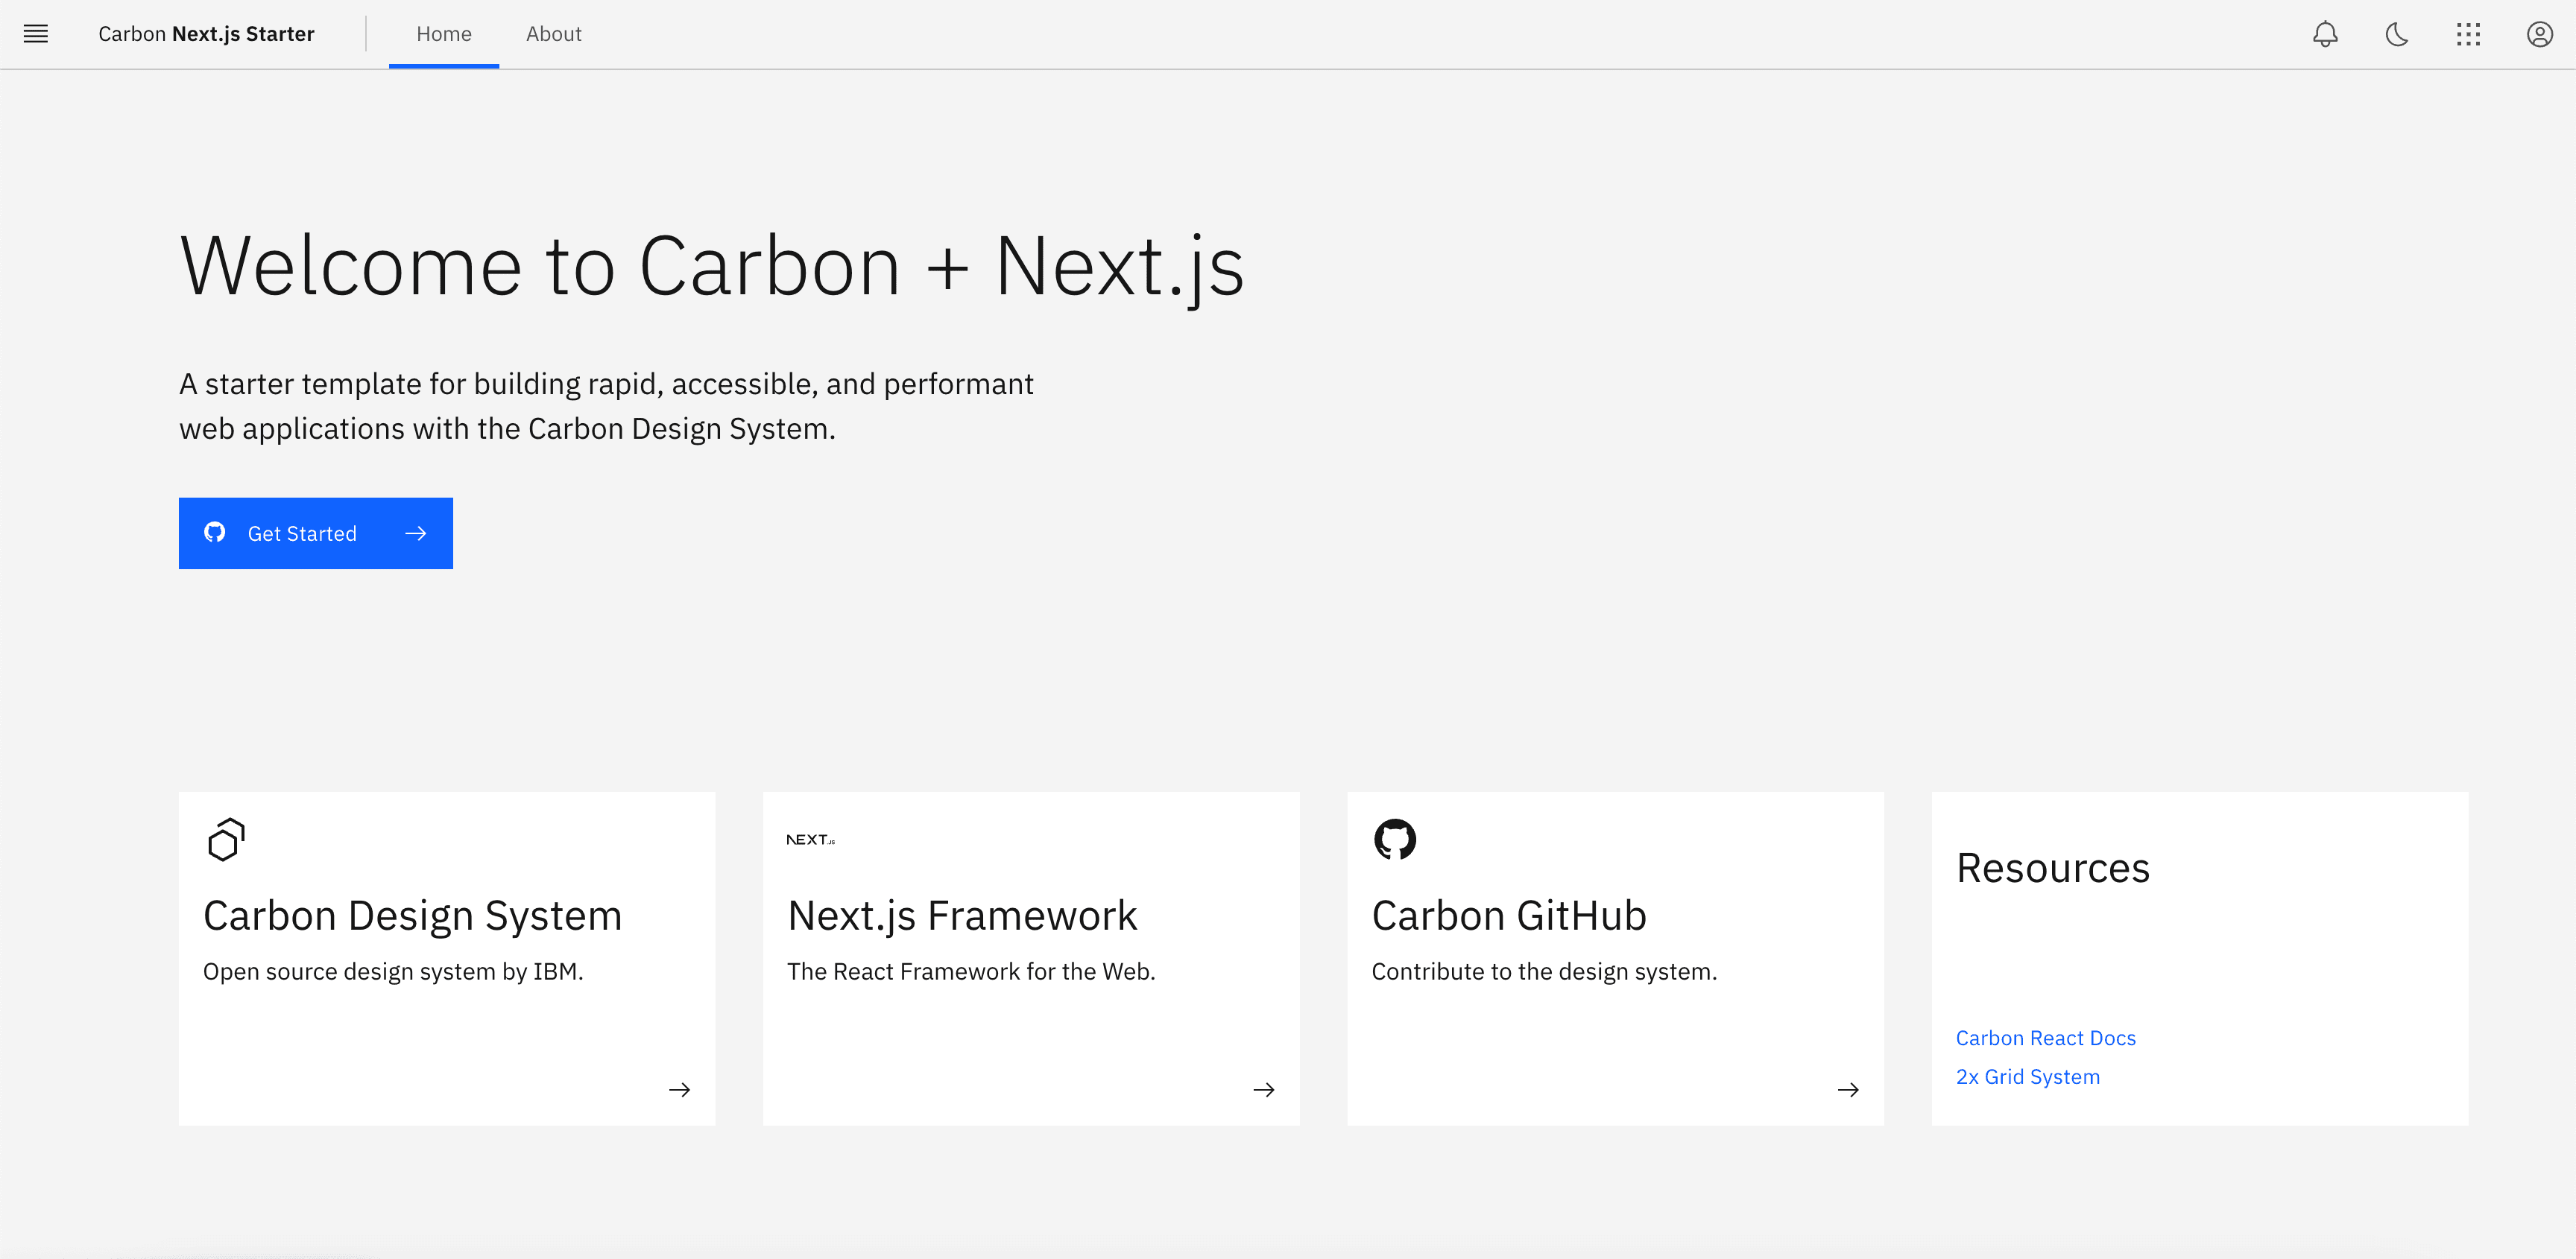Open the hamburger side navigation menu
The image size is (2576, 1259).
pos(36,34)
